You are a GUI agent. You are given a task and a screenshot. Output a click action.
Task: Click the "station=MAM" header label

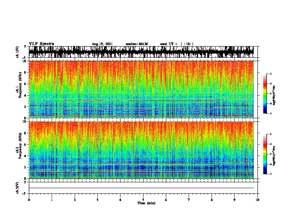point(137,44)
